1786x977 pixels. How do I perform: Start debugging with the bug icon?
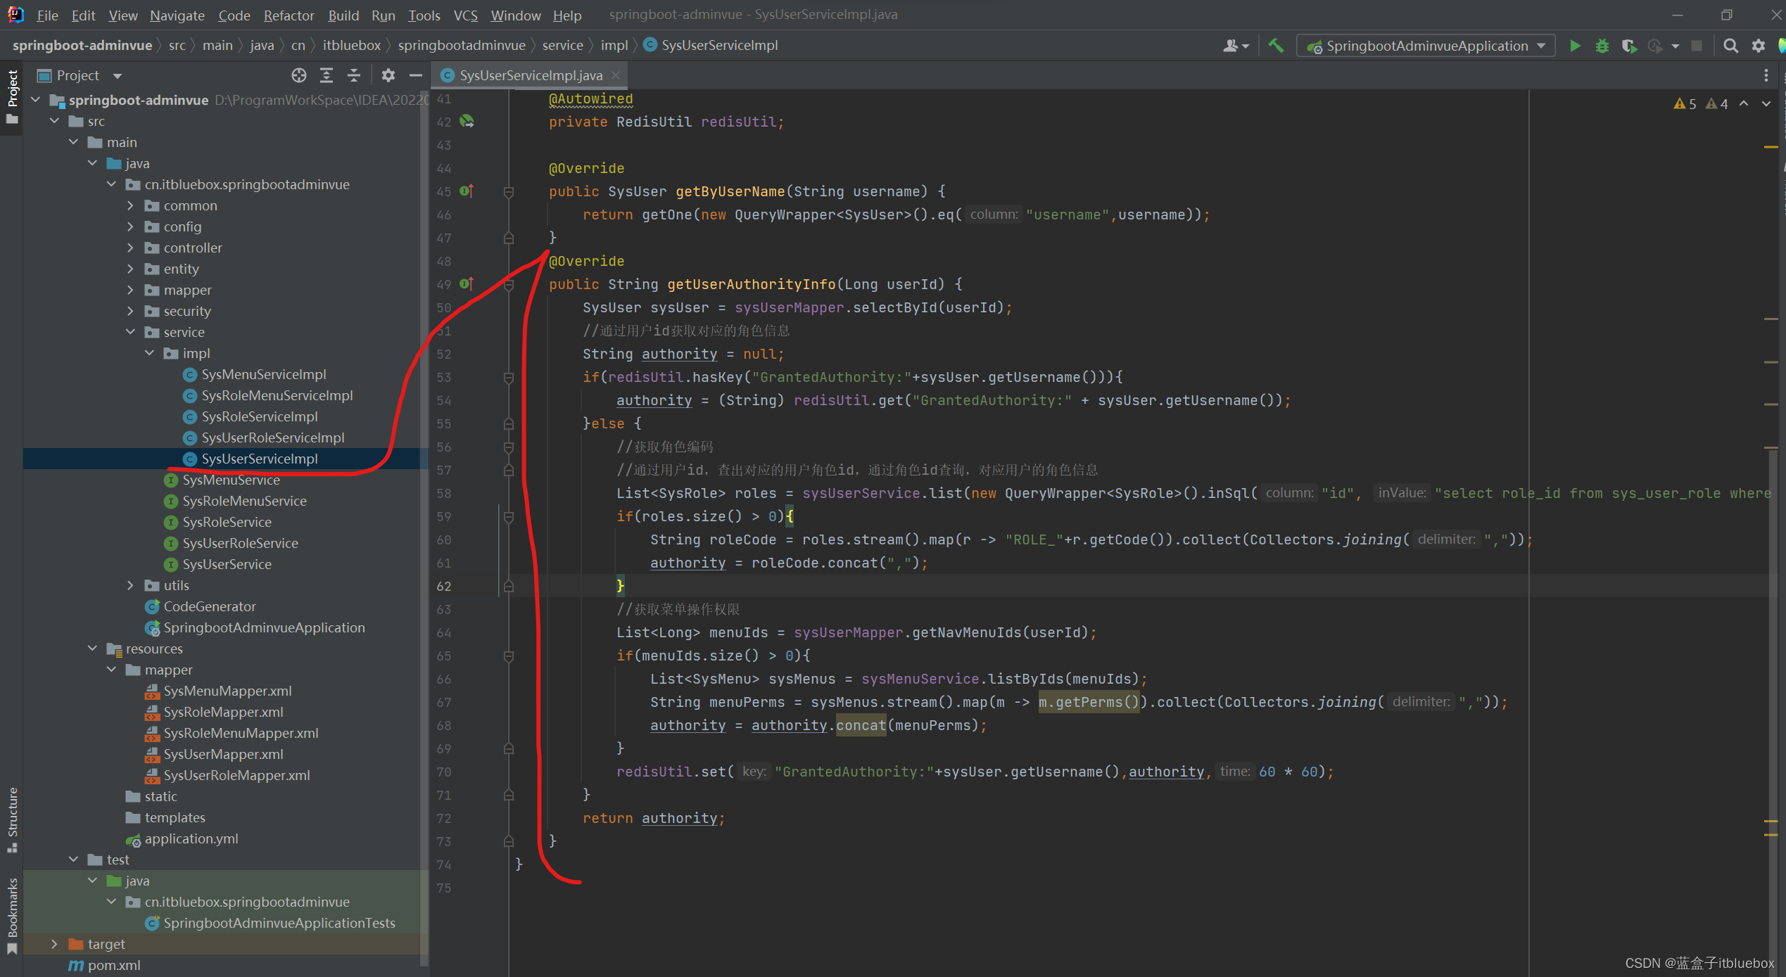(x=1602, y=46)
